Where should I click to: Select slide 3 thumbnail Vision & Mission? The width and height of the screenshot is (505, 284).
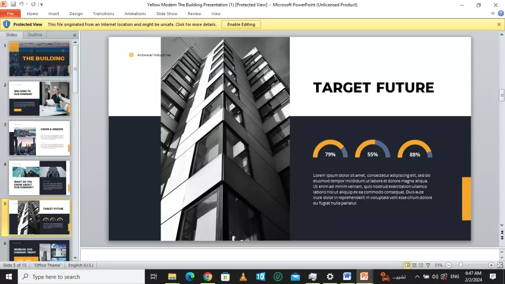tap(39, 138)
